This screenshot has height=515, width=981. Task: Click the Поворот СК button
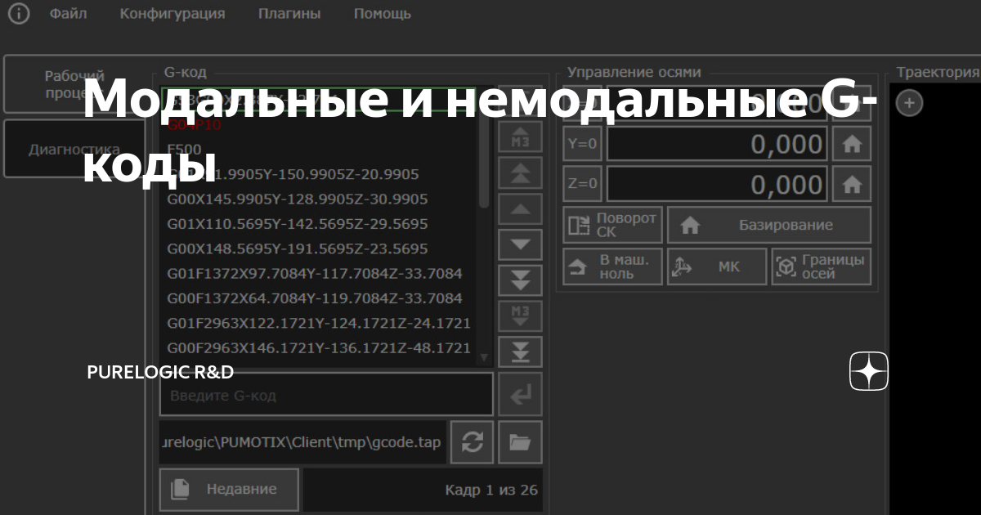coord(612,225)
